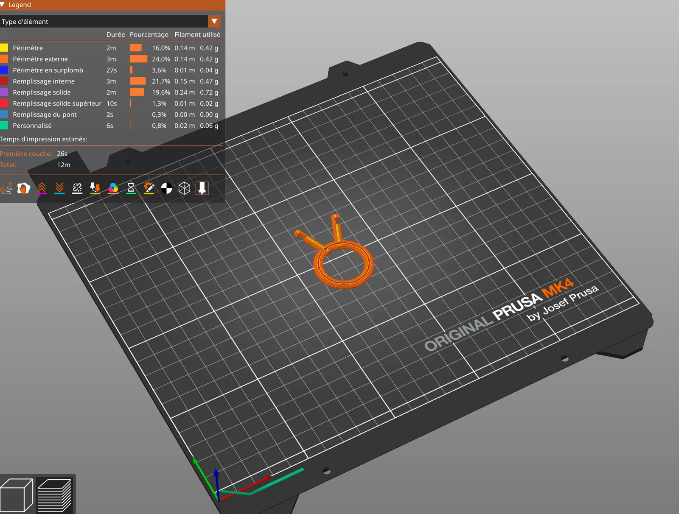Toggle custom G-codes gear-pencil icon
Image resolution: width=679 pixels, height=514 pixels.
pyautogui.click(x=149, y=188)
